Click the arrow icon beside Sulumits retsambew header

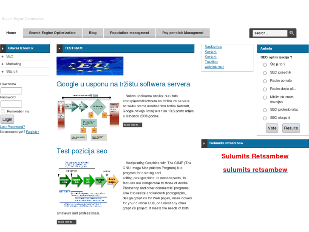click(x=204, y=143)
